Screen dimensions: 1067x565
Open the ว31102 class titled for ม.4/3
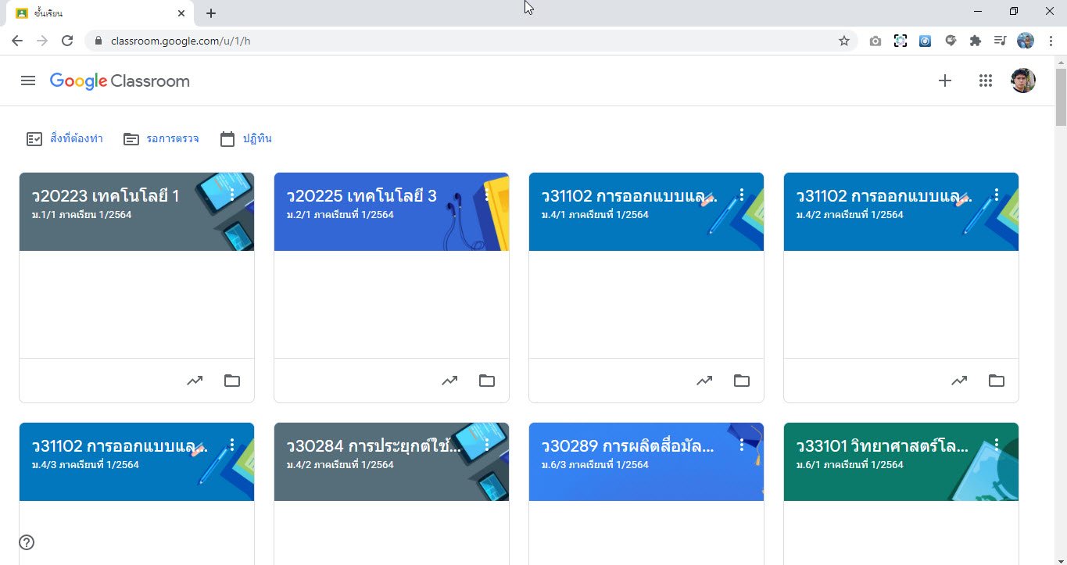[x=120, y=445]
